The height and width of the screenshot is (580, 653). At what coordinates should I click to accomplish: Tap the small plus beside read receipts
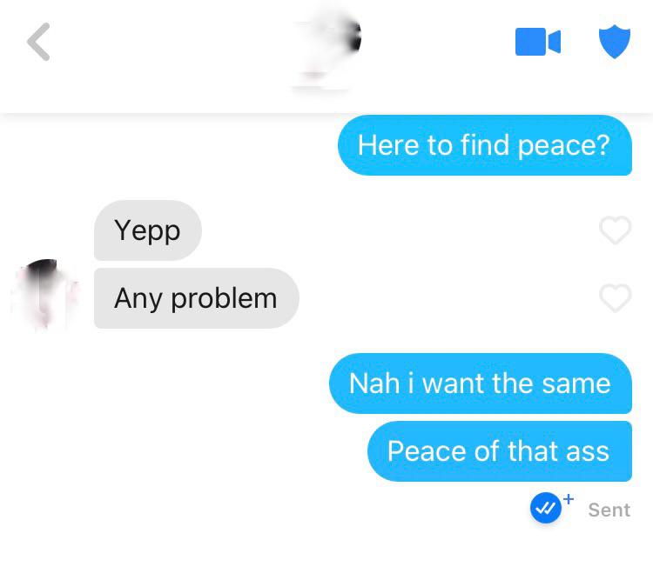(569, 498)
